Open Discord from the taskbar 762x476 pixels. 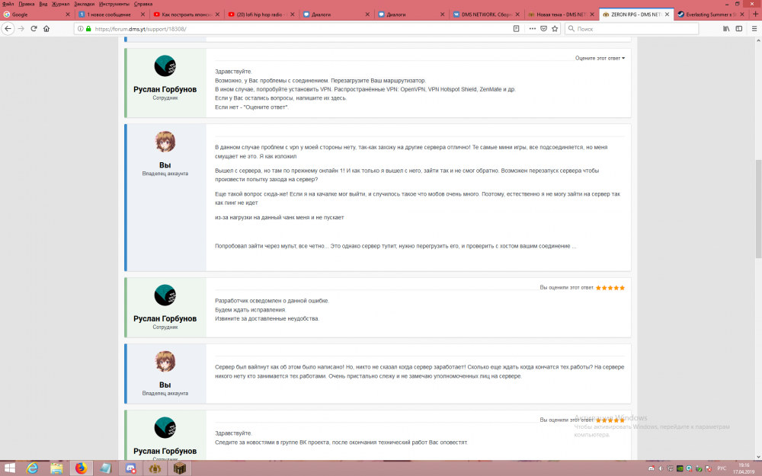(x=130, y=468)
